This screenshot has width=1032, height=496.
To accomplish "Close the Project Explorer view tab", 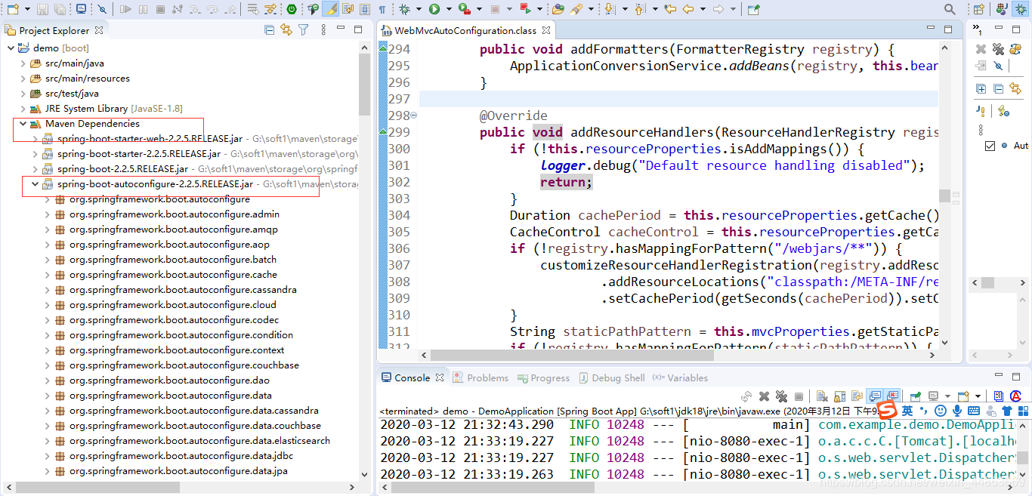I will coord(98,30).
